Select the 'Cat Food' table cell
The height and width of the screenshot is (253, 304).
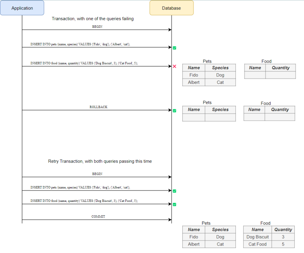(x=257, y=244)
